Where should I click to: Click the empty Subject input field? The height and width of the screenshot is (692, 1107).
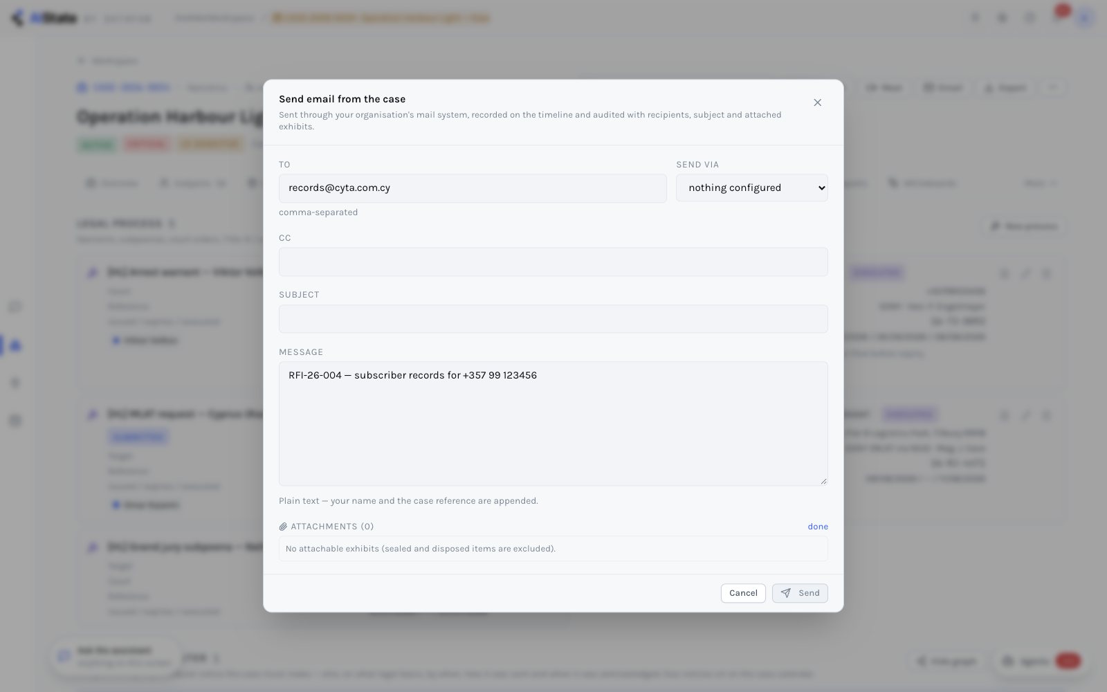[x=553, y=319]
